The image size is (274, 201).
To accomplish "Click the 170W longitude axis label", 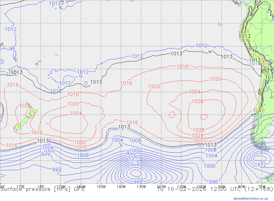I will click(x=61, y=187).
